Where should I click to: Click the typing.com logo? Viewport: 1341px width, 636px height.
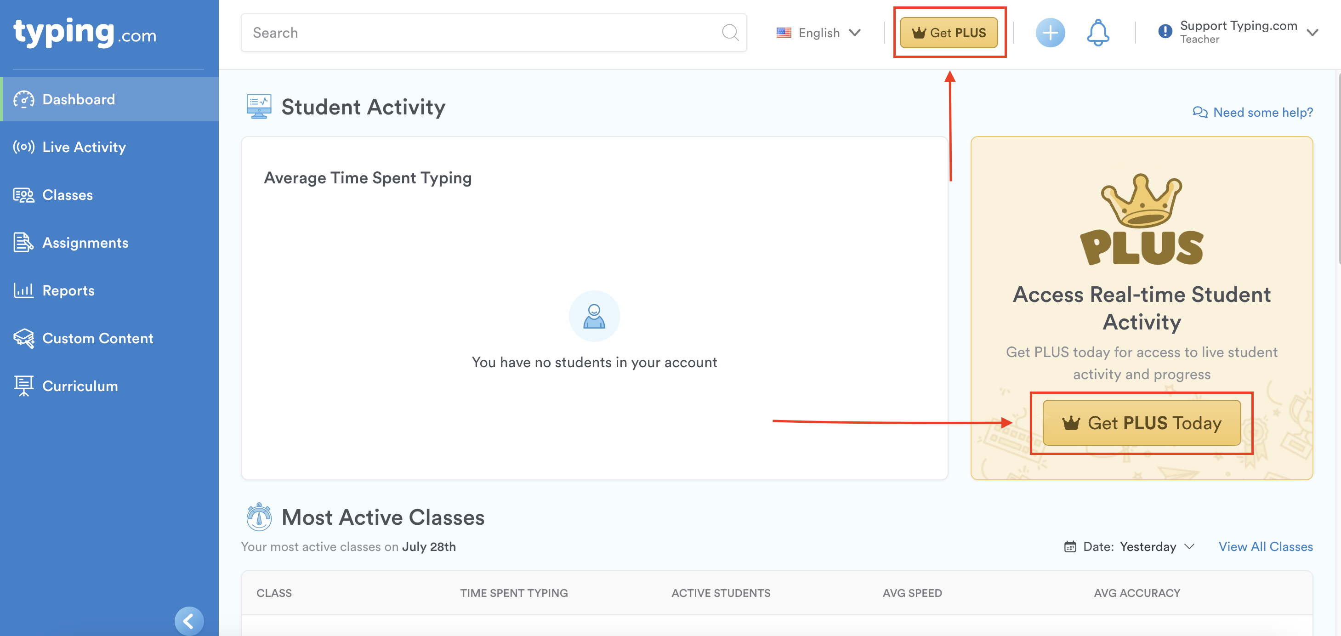[85, 33]
